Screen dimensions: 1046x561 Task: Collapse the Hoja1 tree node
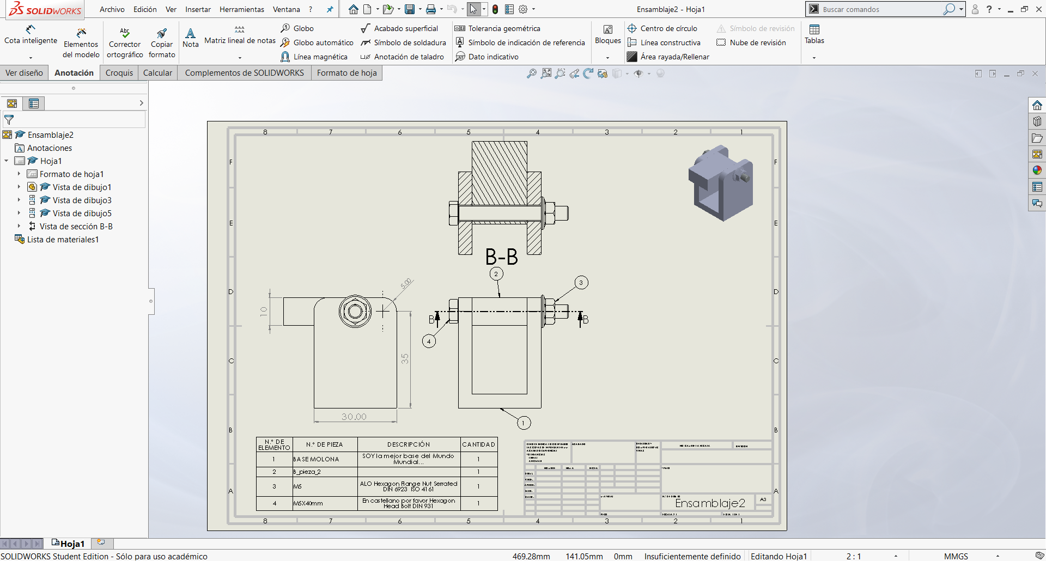[x=7, y=161]
